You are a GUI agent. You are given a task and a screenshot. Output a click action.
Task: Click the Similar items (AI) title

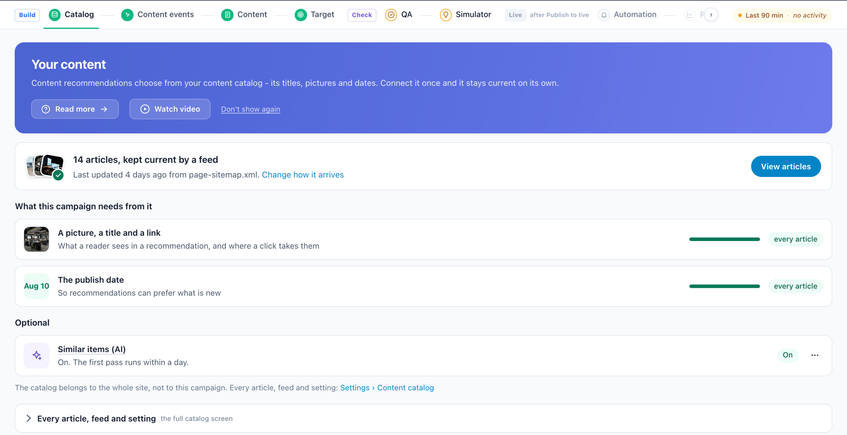92,349
